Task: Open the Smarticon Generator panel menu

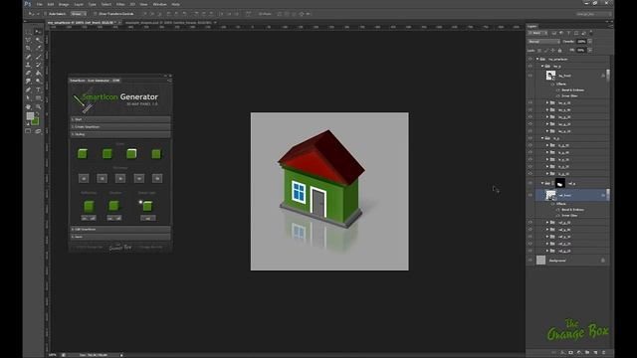Action: coord(169,81)
